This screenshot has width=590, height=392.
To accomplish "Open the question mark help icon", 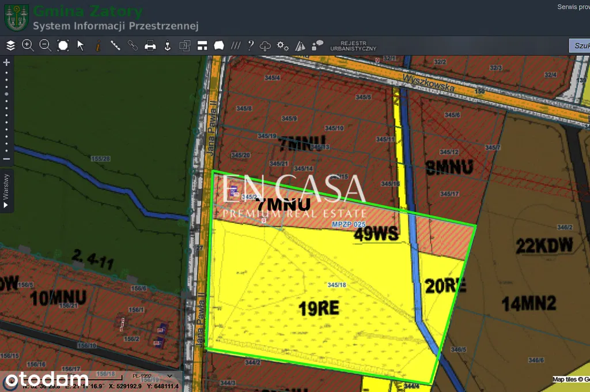I will [x=251, y=46].
